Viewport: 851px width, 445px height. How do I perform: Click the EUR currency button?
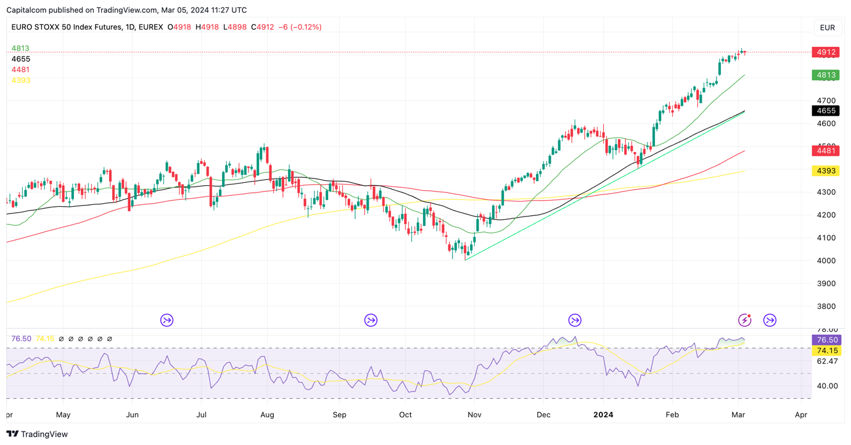[x=827, y=28]
